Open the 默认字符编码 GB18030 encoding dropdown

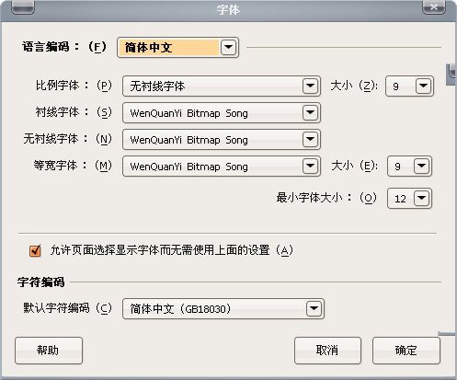(x=223, y=308)
